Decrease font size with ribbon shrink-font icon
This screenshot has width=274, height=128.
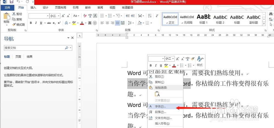[x=68, y=16]
